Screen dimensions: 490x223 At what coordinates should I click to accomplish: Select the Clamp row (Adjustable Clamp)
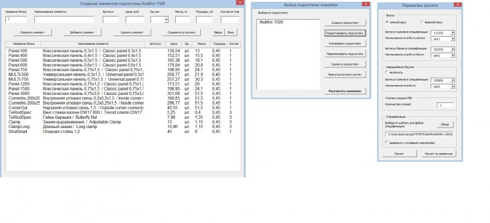coord(124,122)
